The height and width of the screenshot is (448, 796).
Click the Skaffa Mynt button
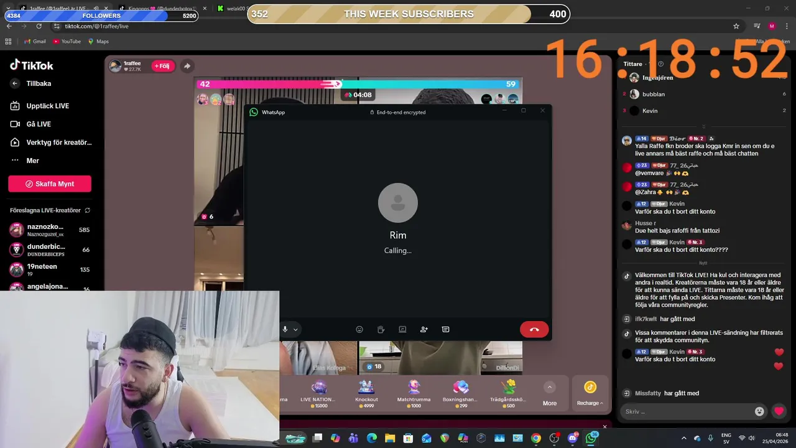[50, 184]
